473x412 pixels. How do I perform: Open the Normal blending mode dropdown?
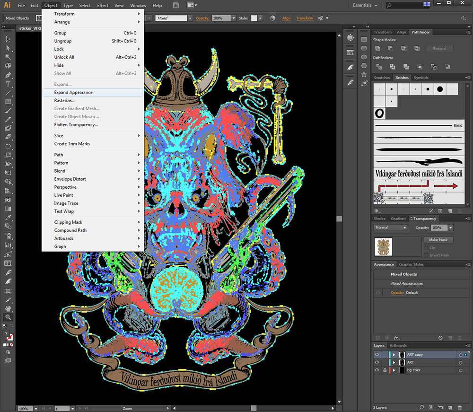pos(391,228)
